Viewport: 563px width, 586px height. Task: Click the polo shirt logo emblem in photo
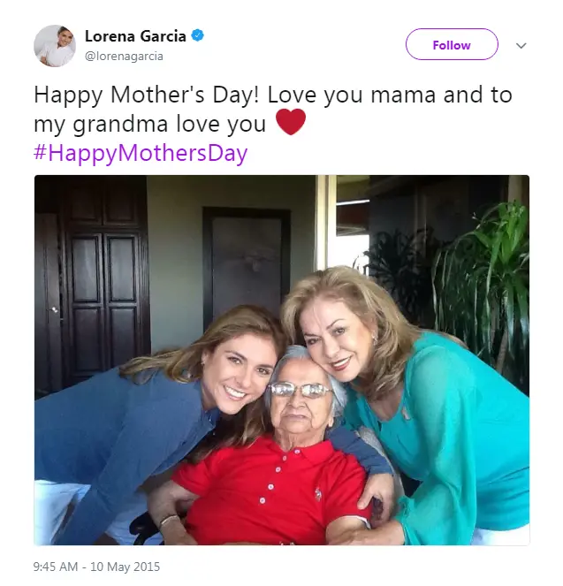point(318,493)
